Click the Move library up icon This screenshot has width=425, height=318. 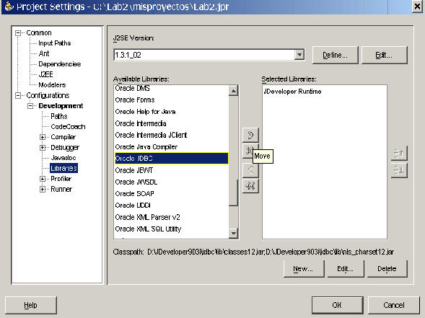399,154
